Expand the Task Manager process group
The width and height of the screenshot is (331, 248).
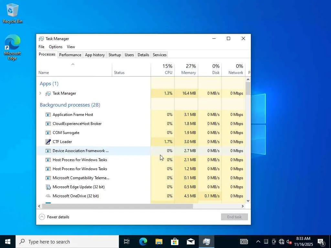(x=40, y=93)
